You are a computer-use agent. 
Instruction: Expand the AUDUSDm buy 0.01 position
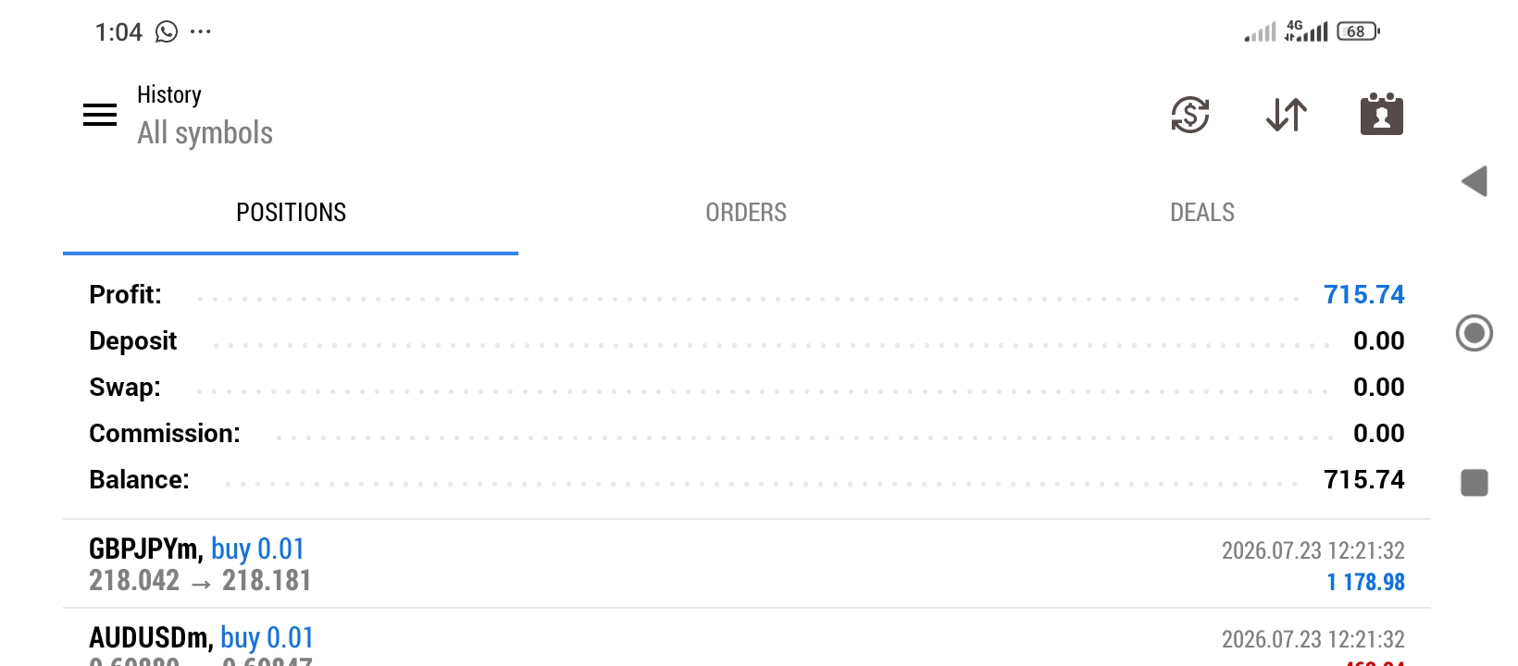(747, 638)
